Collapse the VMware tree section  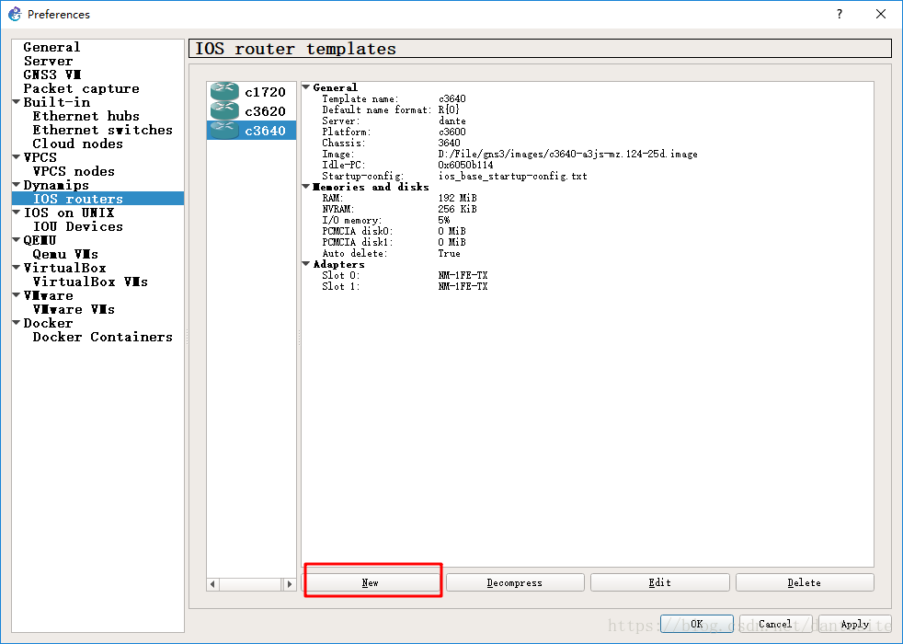[x=17, y=295]
